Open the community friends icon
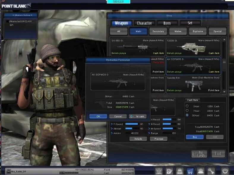234x175 pixels. coord(200,171)
